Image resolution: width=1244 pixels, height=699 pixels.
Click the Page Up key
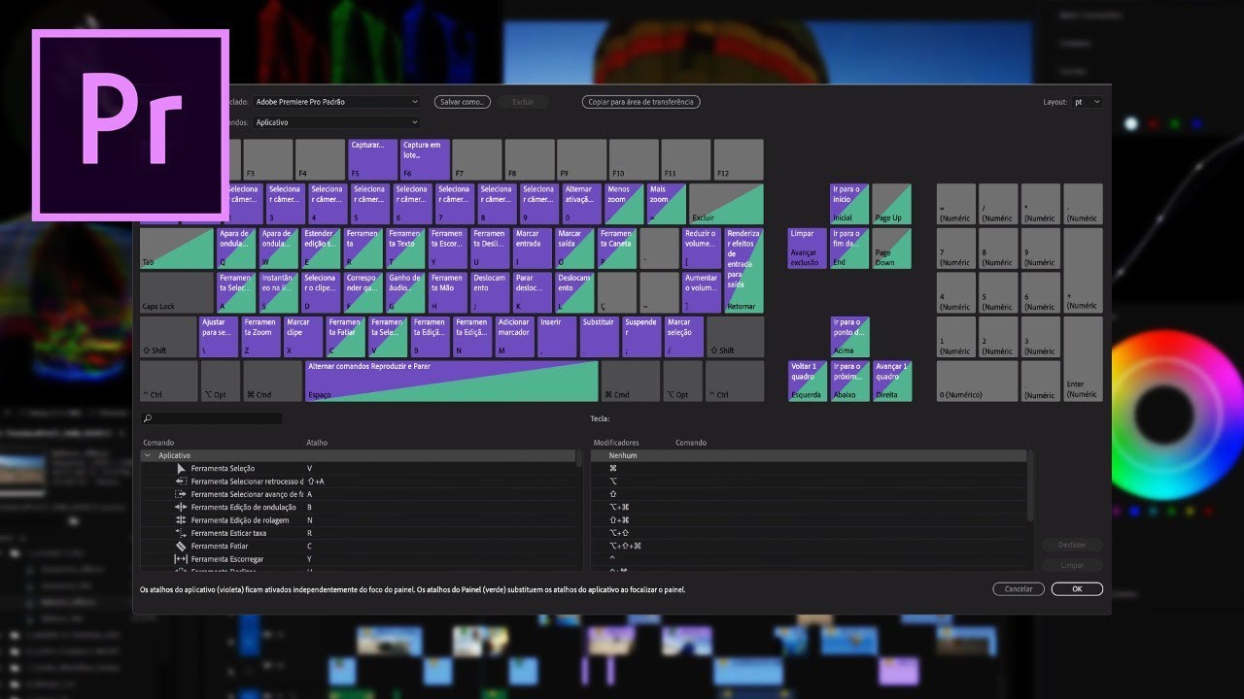[891, 204]
